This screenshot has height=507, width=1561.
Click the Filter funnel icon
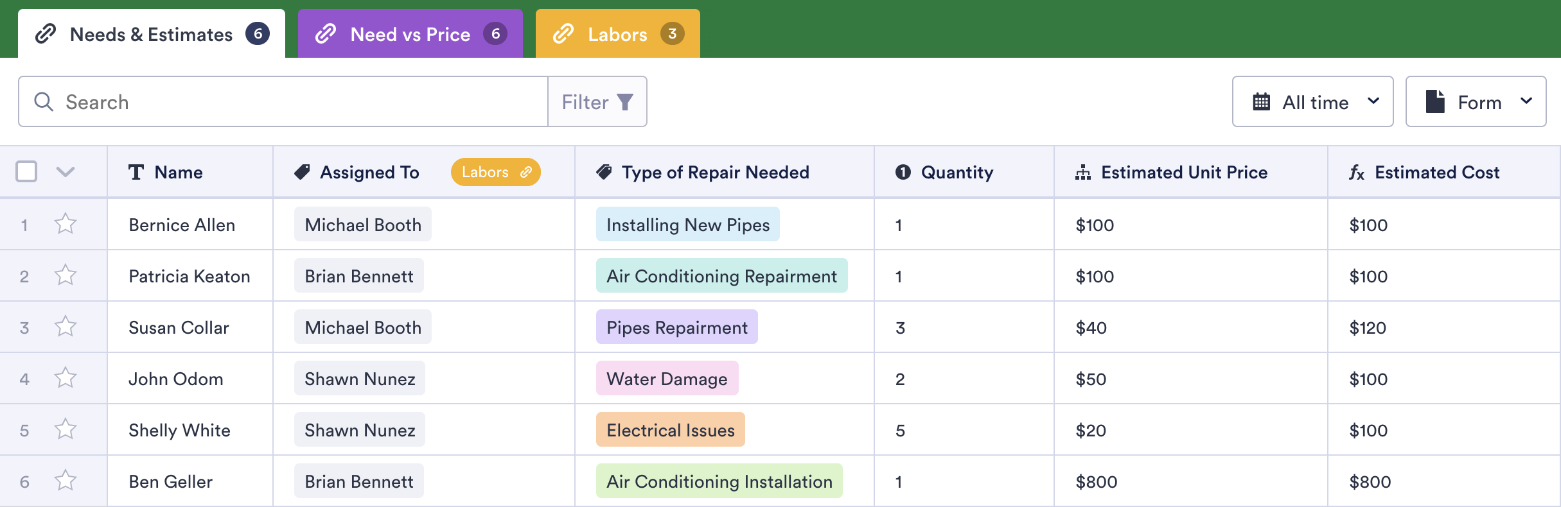click(x=624, y=102)
